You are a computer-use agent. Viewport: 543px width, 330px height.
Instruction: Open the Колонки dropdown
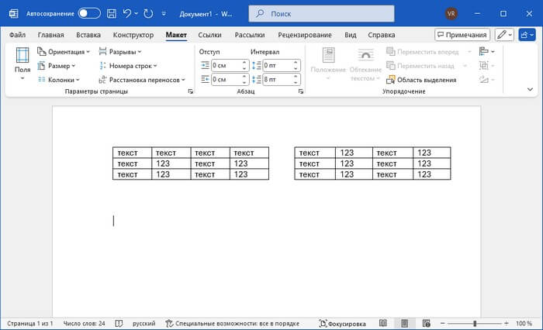coord(59,80)
